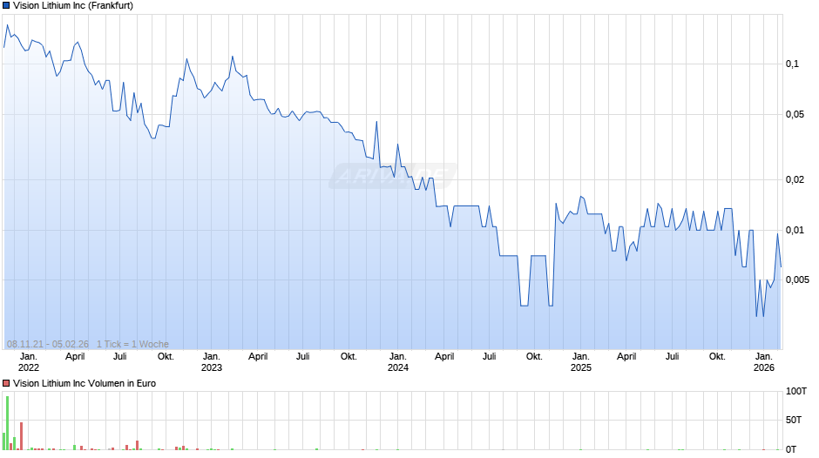Select the 'Vision Lithium Inc Volumen in Euro' label

click(x=85, y=383)
